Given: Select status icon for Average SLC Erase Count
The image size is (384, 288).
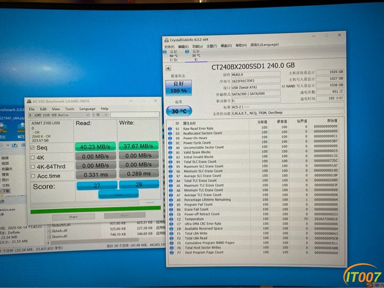Looking at the screenshot, I should (x=171, y=176).
